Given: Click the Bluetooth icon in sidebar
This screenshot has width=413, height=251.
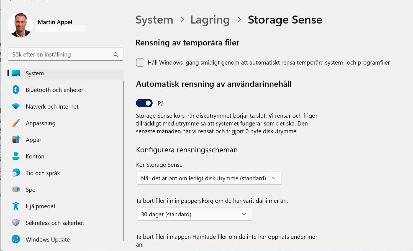Looking at the screenshot, I should (x=16, y=90).
